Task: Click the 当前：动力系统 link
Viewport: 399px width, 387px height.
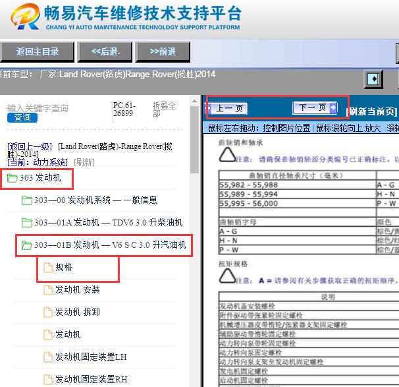Action: [x=38, y=162]
